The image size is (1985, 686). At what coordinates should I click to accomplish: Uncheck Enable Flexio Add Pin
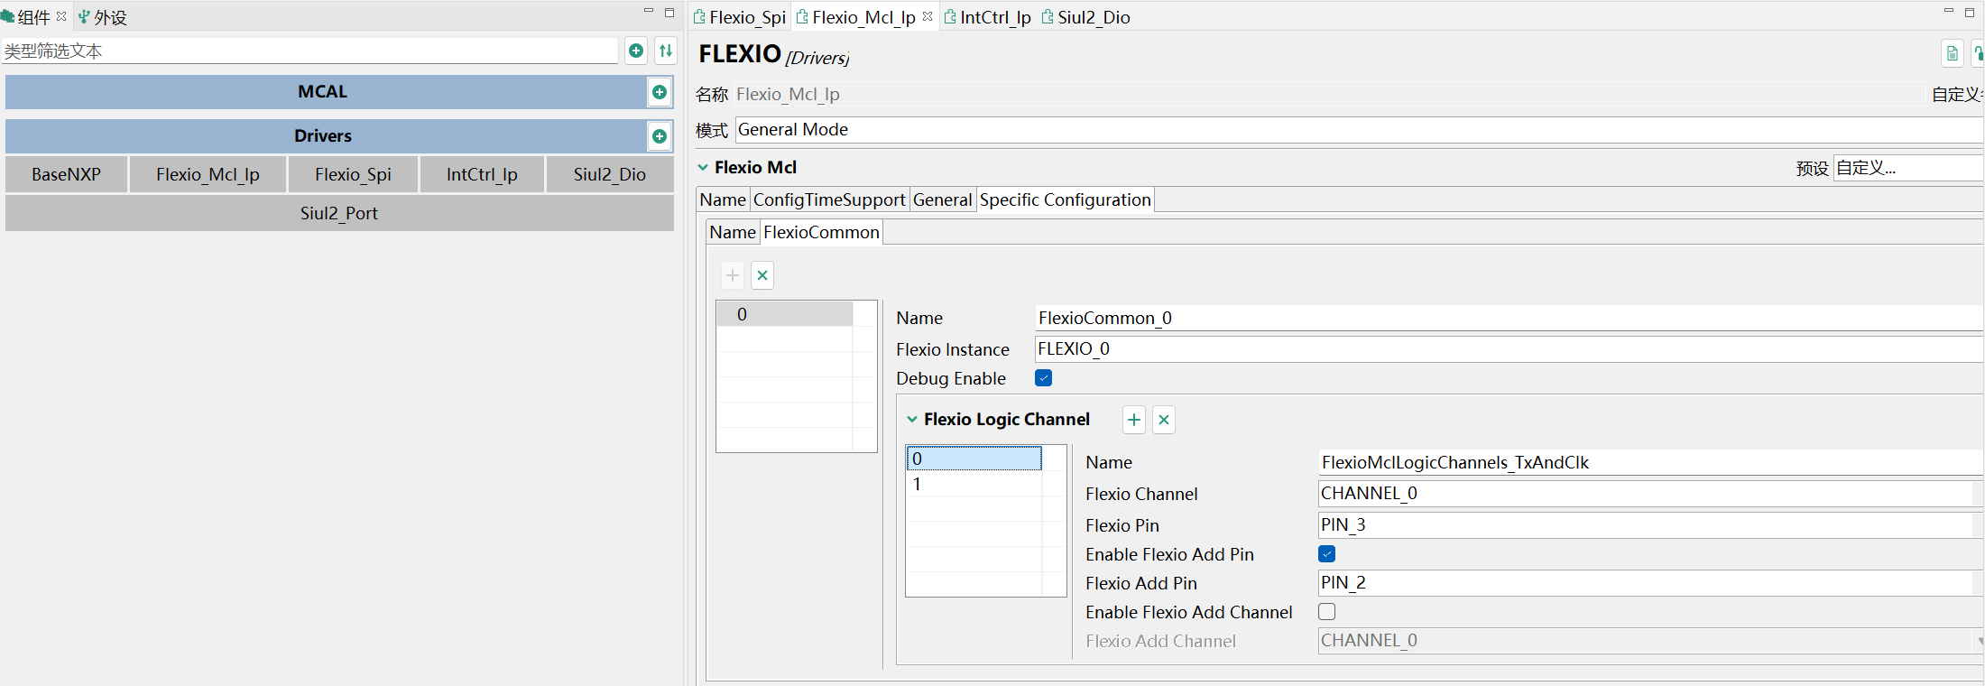1327,554
